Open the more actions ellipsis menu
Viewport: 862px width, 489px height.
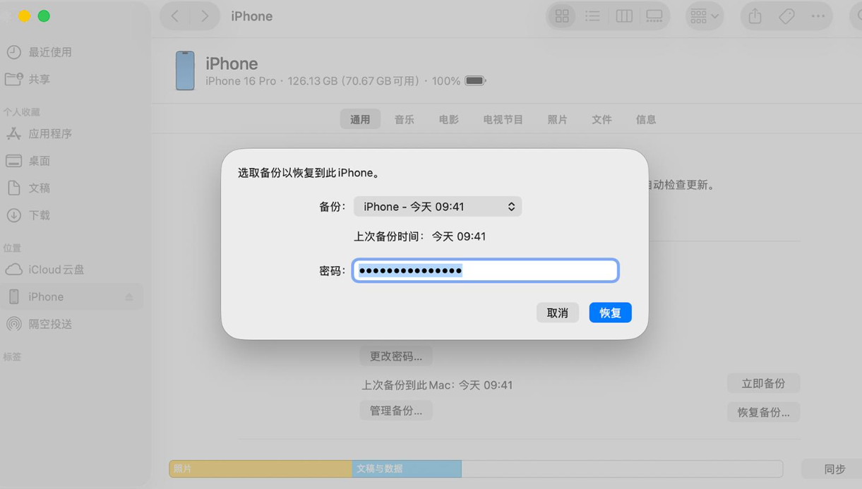coord(818,16)
